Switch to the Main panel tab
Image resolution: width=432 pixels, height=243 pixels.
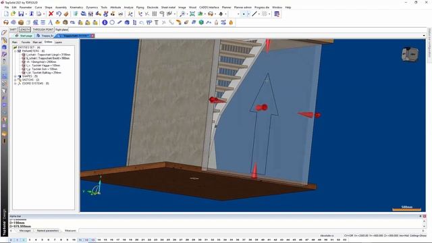point(15,43)
